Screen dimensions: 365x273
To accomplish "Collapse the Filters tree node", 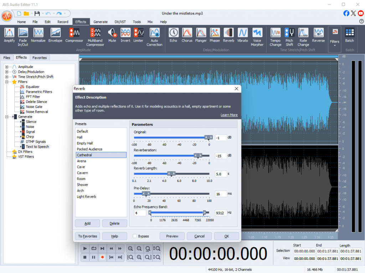I will (x=7, y=82).
